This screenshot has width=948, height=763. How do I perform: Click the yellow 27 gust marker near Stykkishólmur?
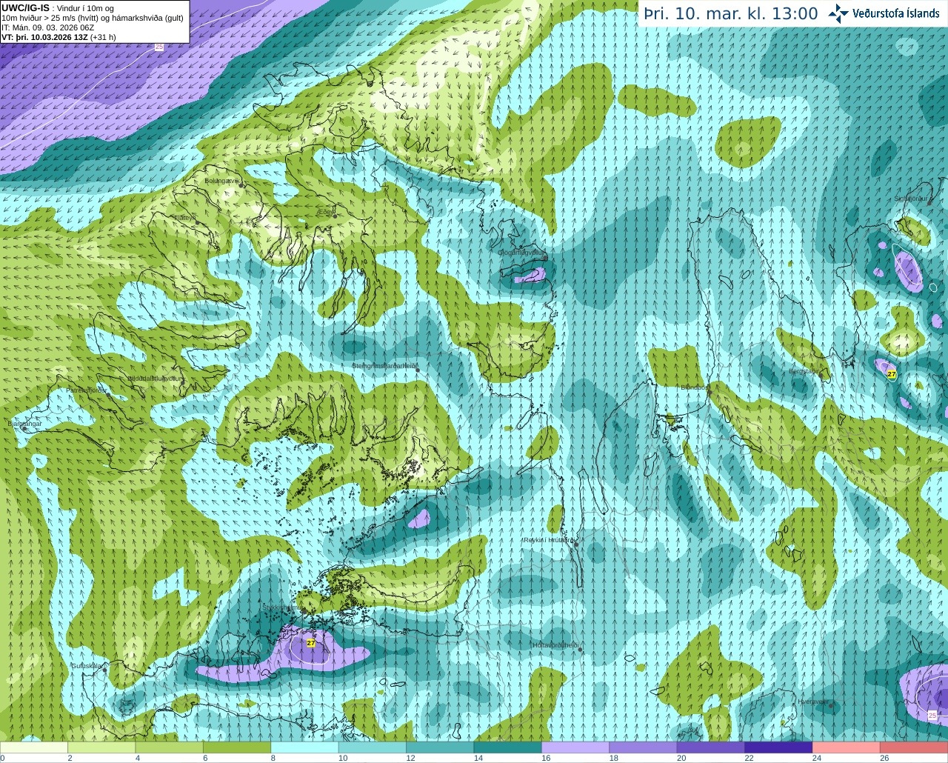coord(311,643)
